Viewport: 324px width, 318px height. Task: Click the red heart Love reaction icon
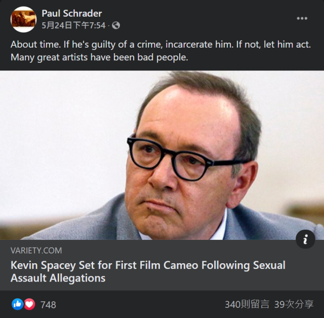pyautogui.click(x=29, y=304)
